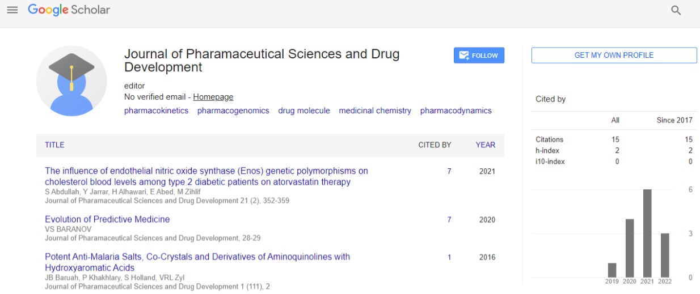This screenshot has height=294, width=700.
Task: Sort publications by Title column header
Action: (x=54, y=145)
